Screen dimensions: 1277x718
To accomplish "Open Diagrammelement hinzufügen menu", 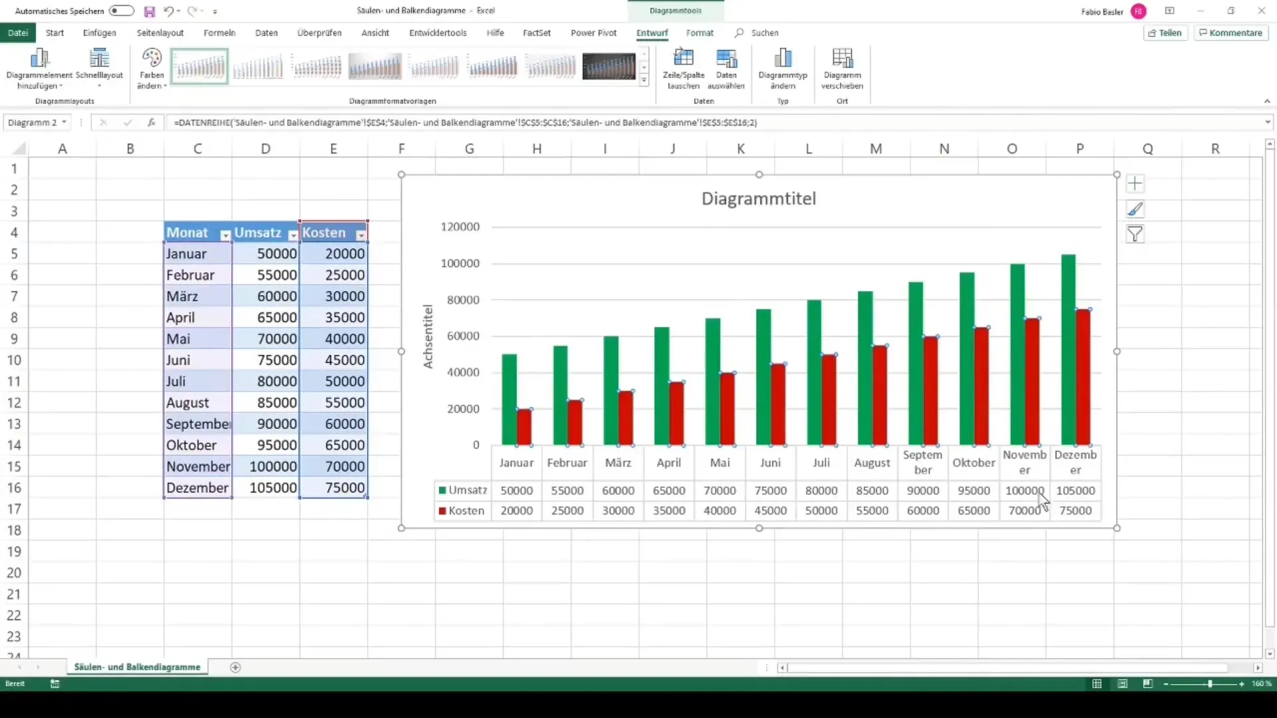I will coord(39,68).
